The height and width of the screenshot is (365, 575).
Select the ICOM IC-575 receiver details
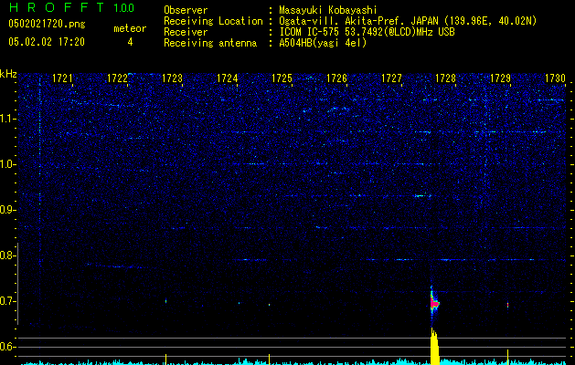pyautogui.click(x=367, y=32)
